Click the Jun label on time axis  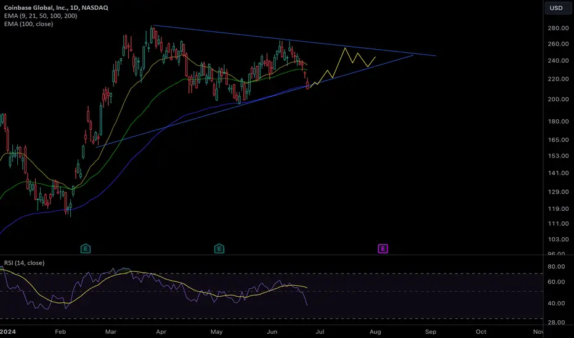(x=272, y=332)
